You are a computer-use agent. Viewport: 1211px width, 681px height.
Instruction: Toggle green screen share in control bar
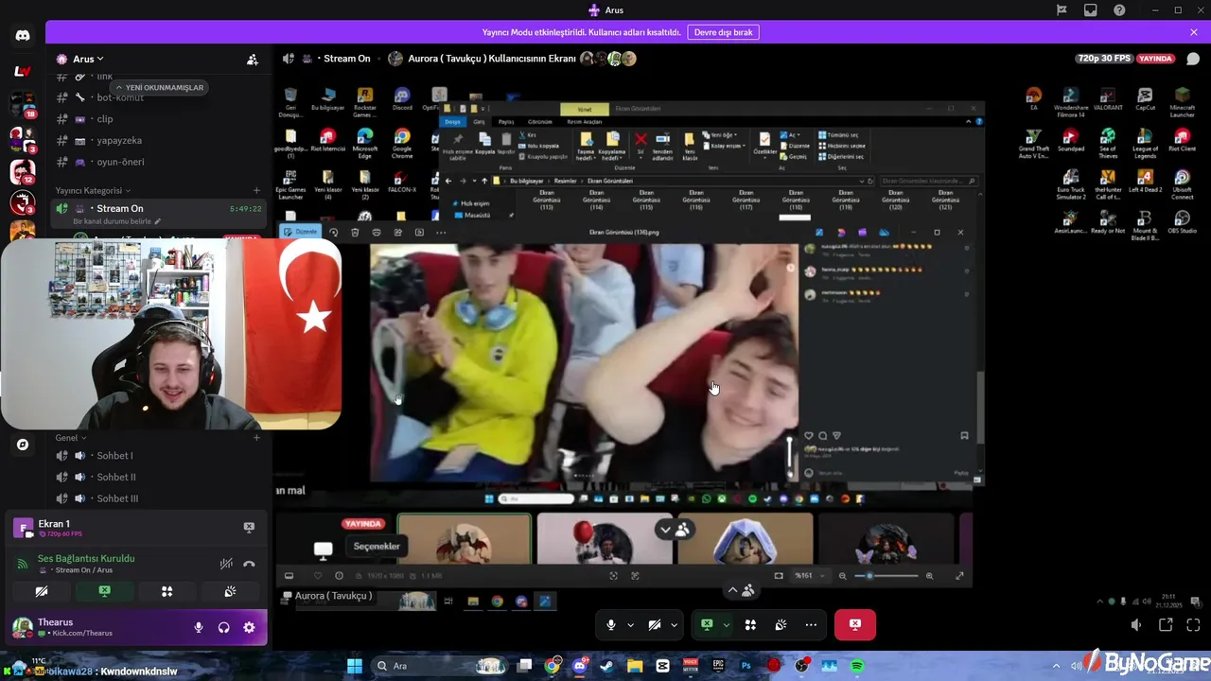pyautogui.click(x=707, y=625)
